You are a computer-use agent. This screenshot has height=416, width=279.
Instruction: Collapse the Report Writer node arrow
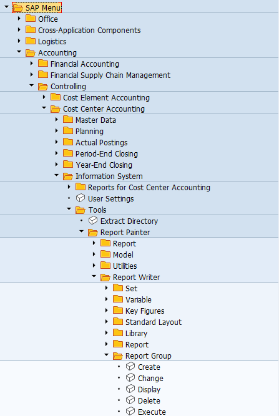(x=94, y=276)
